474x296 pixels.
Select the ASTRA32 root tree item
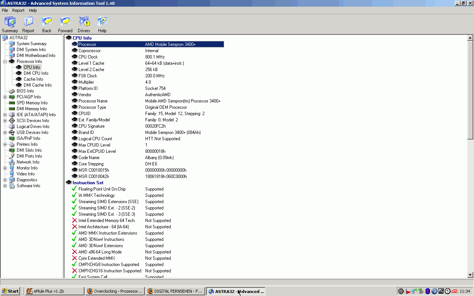point(19,38)
